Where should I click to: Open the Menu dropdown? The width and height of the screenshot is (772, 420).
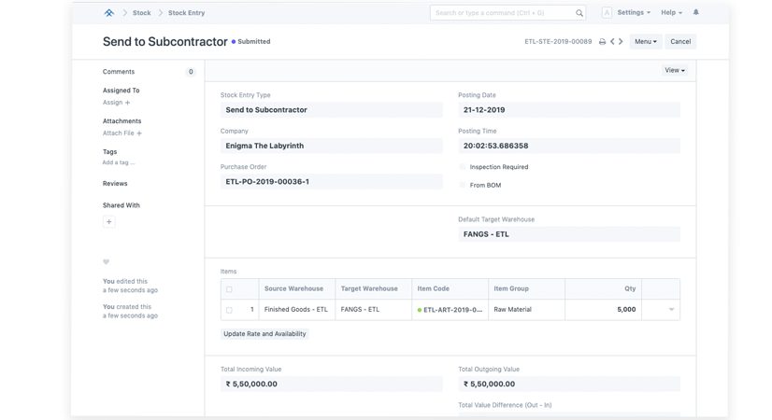pos(645,42)
